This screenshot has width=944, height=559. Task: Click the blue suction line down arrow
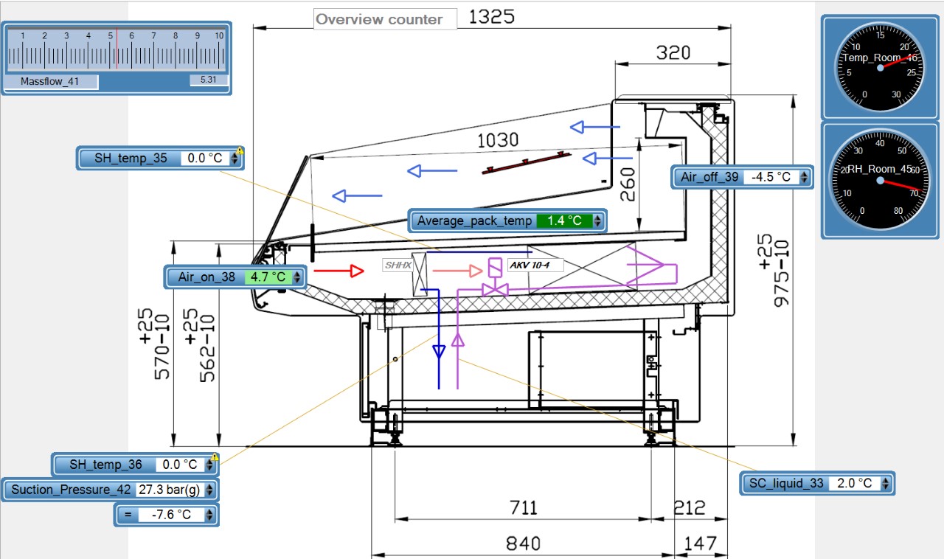tap(439, 351)
